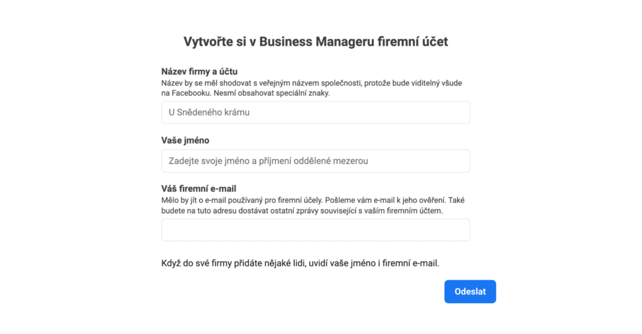Screen dimensions: 642x334
Task: Click the sentence "Pošleme vám e-mail k jeho ověření"
Action: coord(386,201)
